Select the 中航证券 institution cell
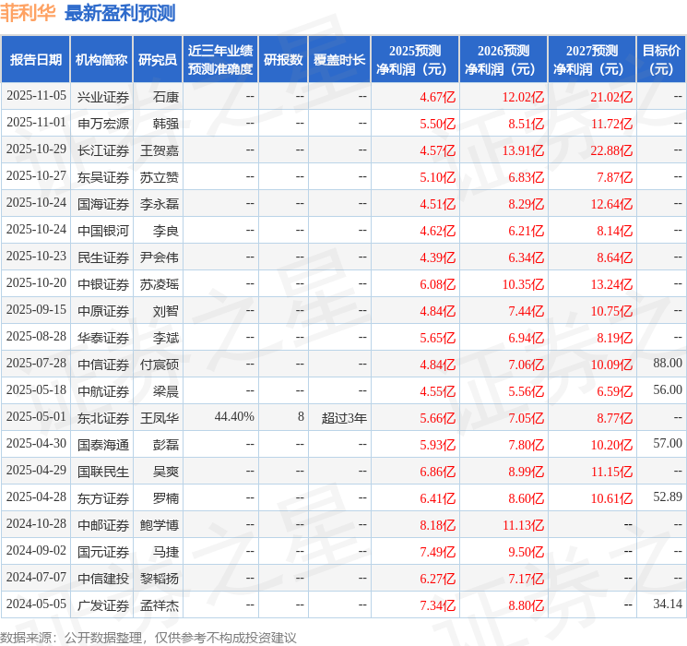The width and height of the screenshot is (687, 646). click(x=103, y=390)
